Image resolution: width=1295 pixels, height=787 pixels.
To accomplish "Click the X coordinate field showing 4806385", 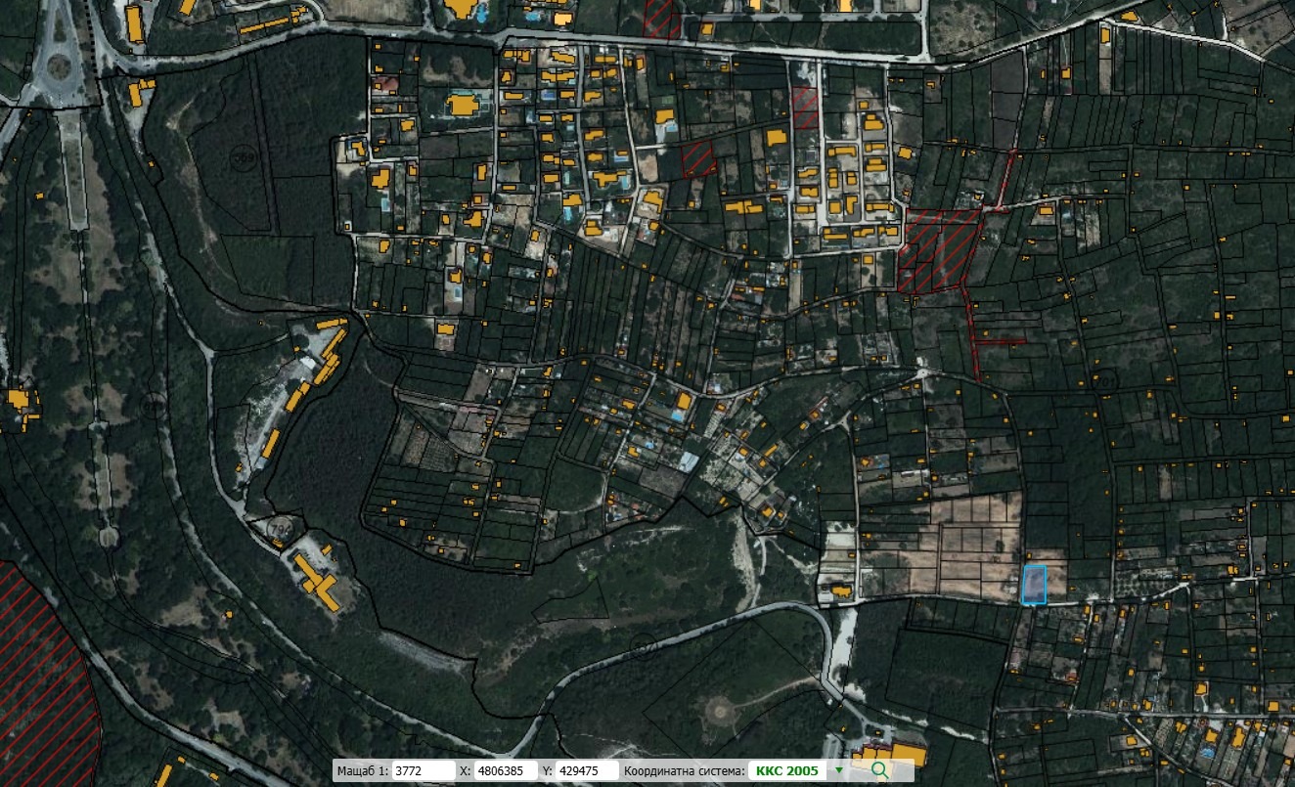I will tap(505, 771).
